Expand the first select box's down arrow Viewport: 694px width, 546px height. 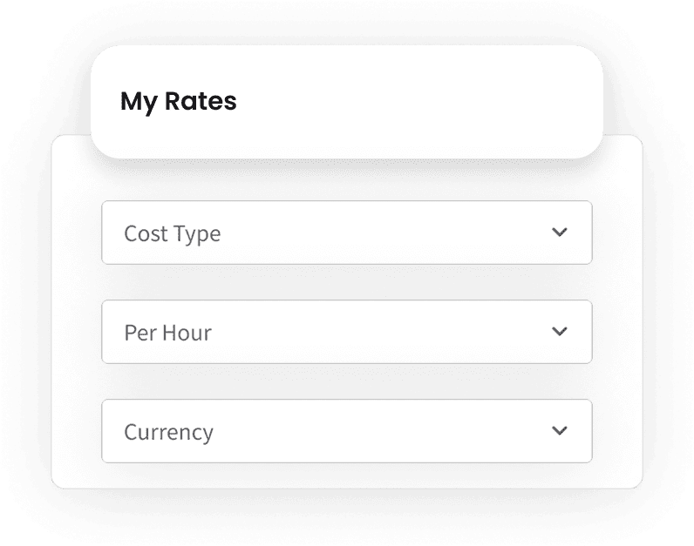tap(560, 233)
